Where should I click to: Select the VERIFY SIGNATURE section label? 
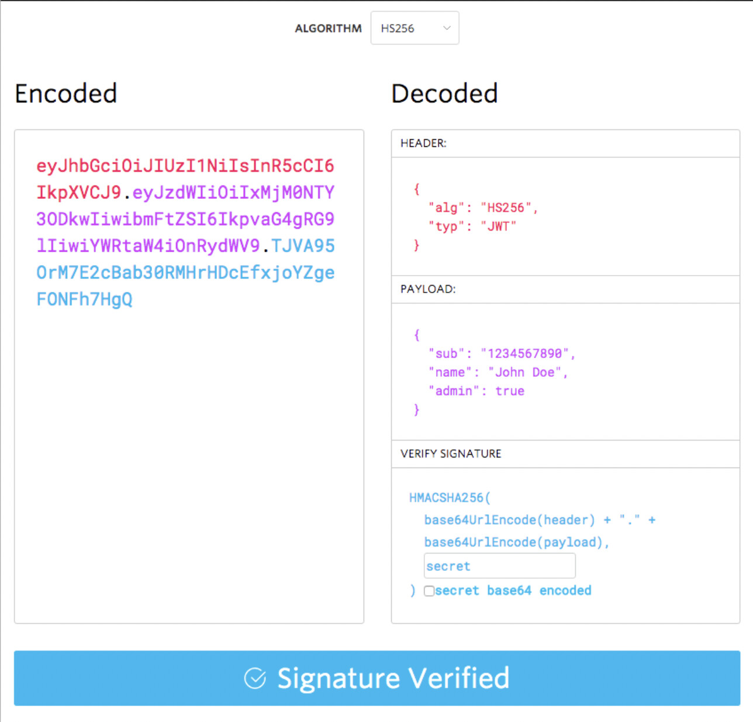(451, 453)
